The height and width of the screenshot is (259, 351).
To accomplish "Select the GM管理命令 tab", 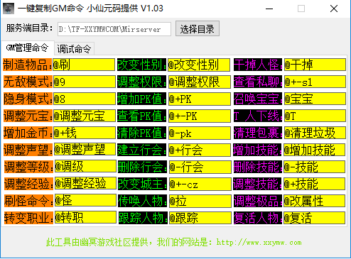I will tap(28, 48).
